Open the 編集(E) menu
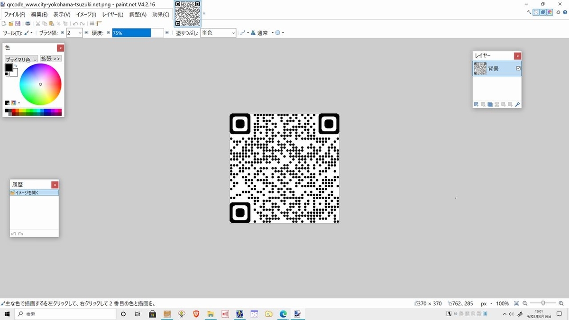 click(39, 14)
